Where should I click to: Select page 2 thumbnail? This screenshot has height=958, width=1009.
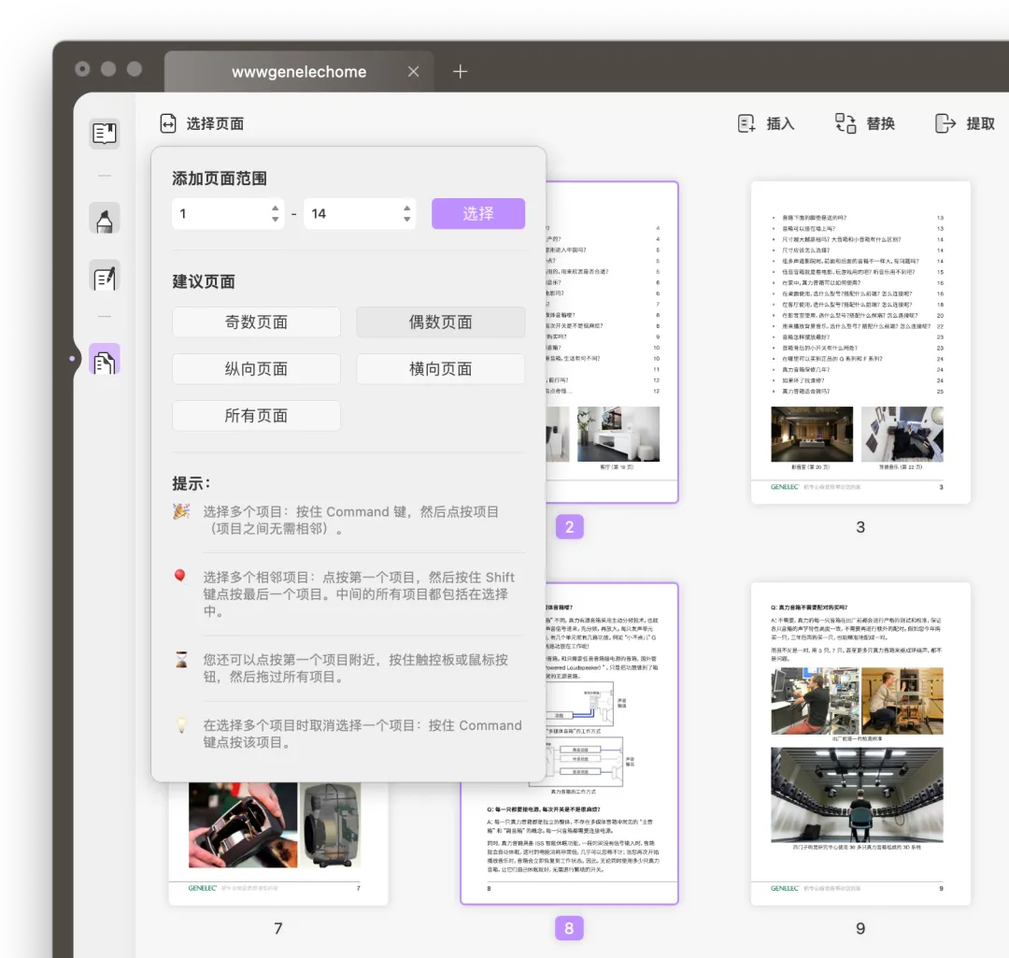coord(612,342)
